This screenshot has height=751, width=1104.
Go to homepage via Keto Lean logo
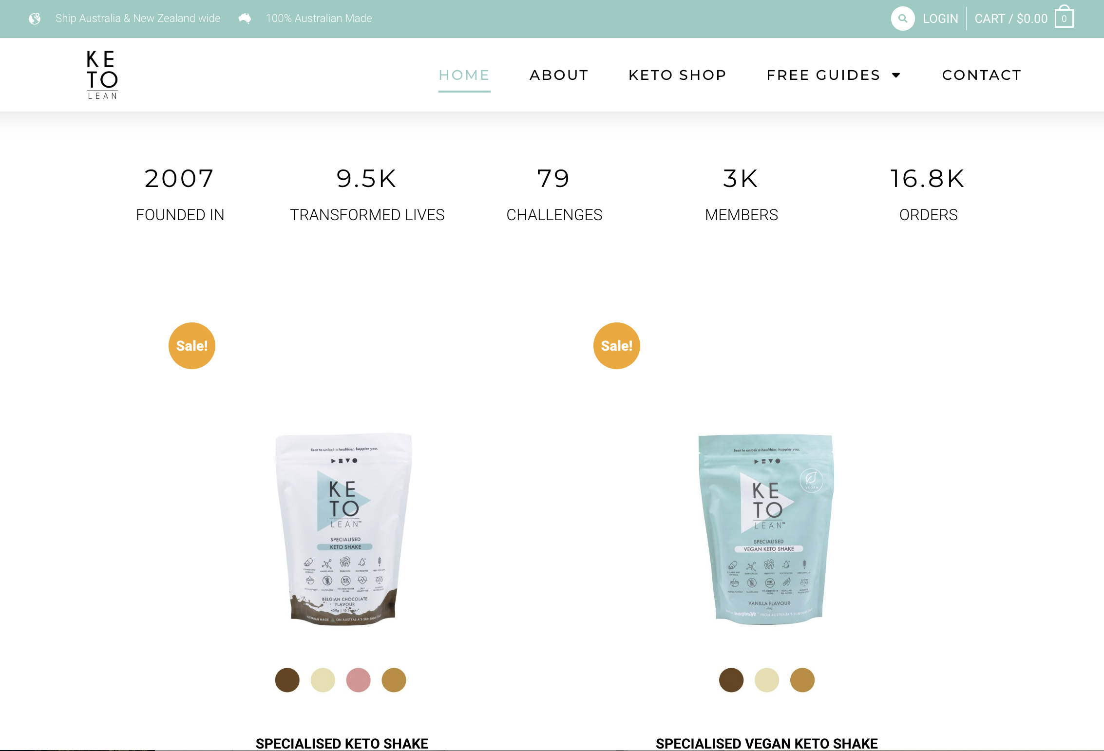pos(102,75)
